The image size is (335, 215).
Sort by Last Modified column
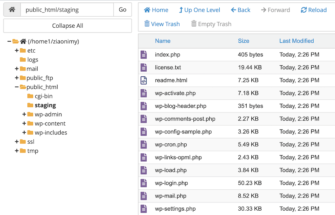[x=297, y=41]
